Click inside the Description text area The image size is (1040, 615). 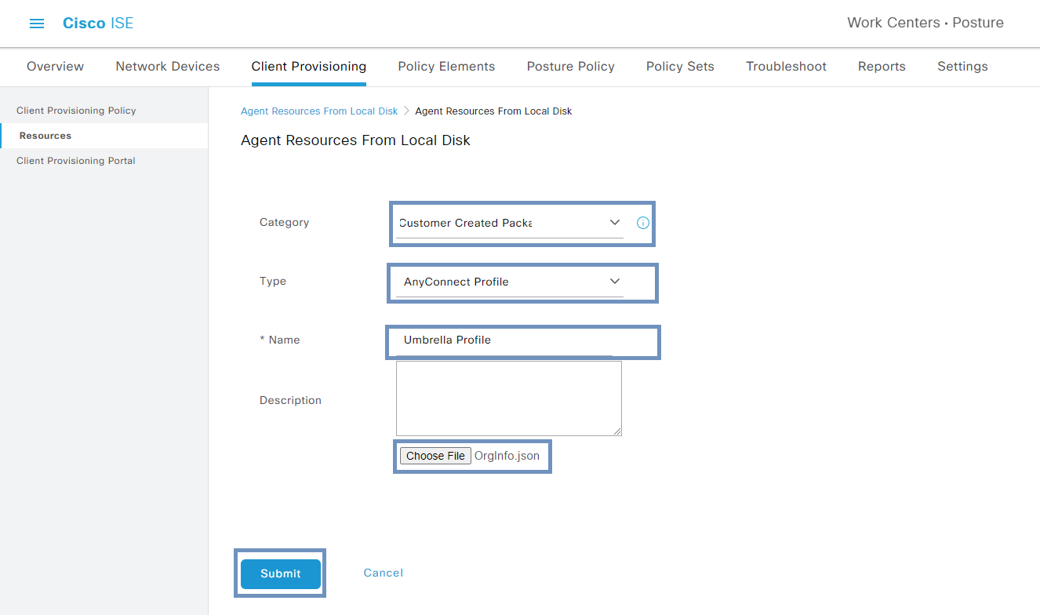(x=509, y=398)
